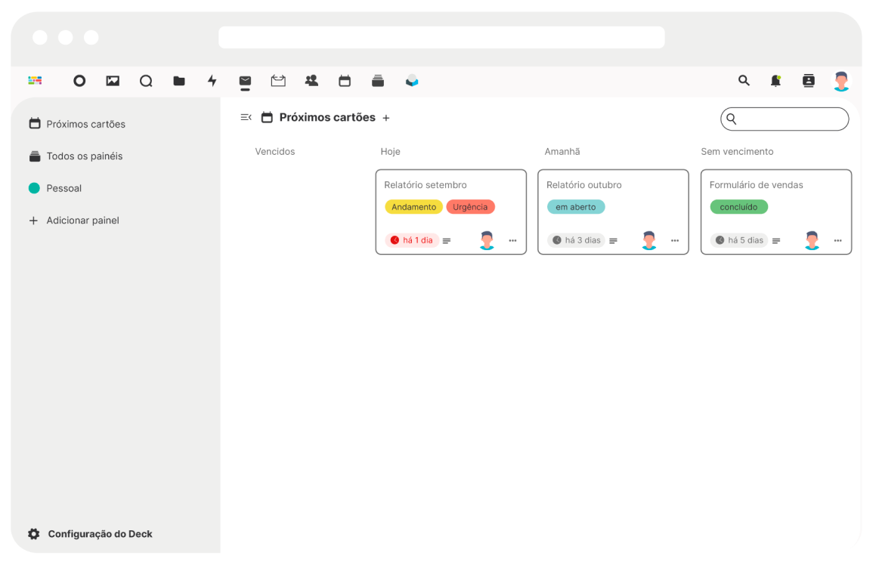Open the Calendar app icon in top bar

(x=345, y=81)
